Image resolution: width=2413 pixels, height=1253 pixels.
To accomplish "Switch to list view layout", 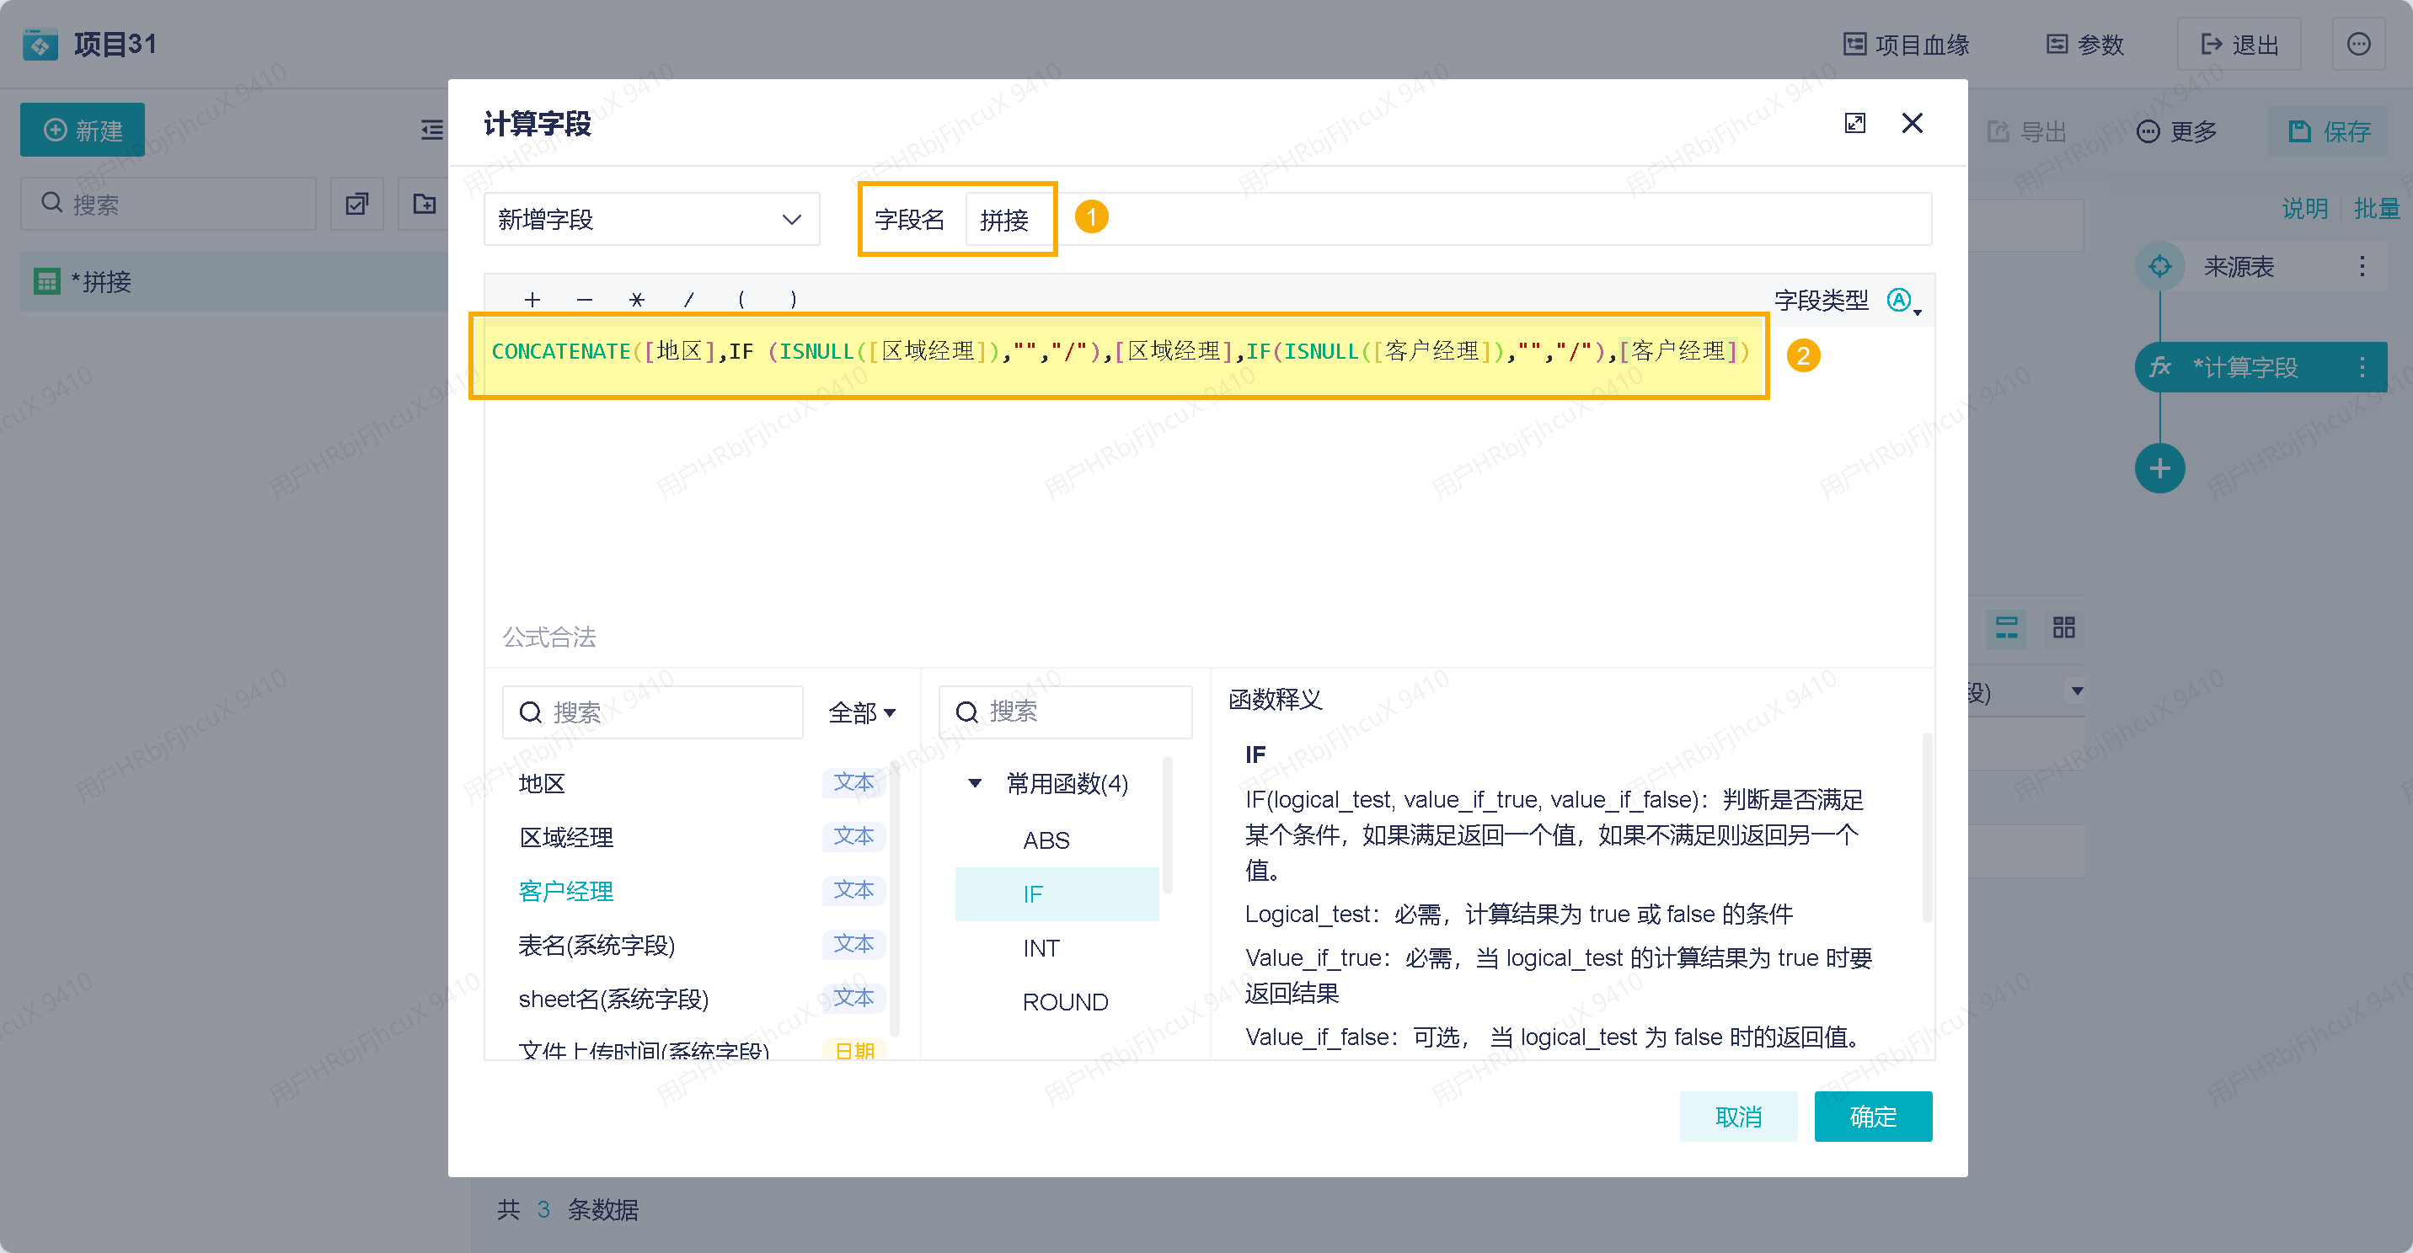I will point(2006,627).
